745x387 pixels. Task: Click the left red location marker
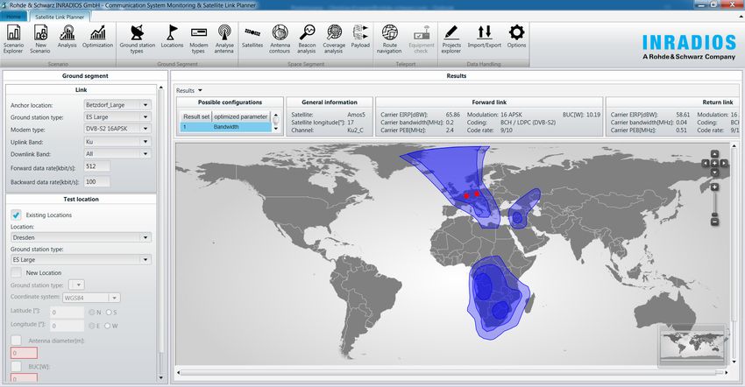click(466, 195)
